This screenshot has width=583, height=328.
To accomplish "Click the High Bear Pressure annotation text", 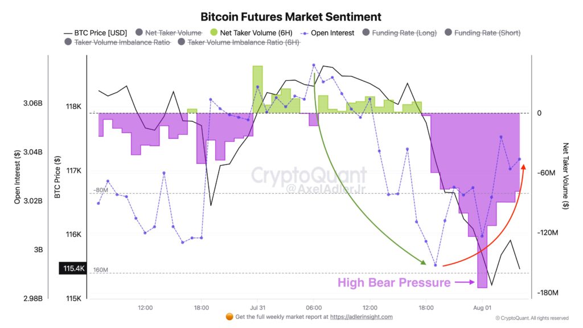I will click(394, 282).
